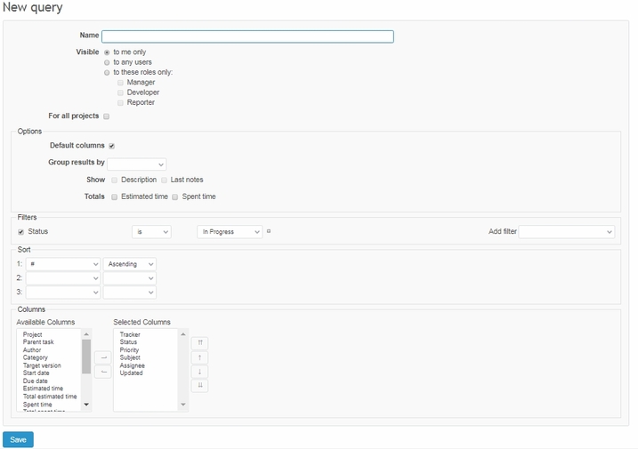Image resolution: width=638 pixels, height=449 pixels.
Task: Move selected column to top
Action: pos(199,342)
